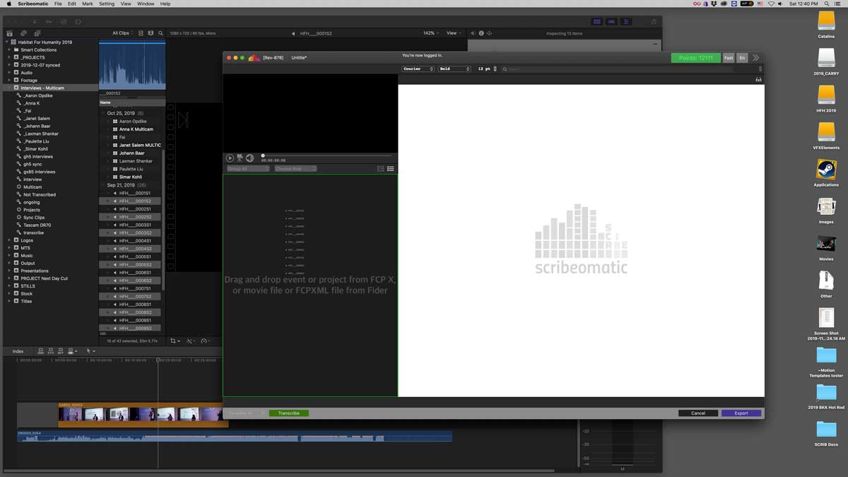Open the Bold style dropdown
This screenshot has width=848, height=477.
(x=454, y=69)
